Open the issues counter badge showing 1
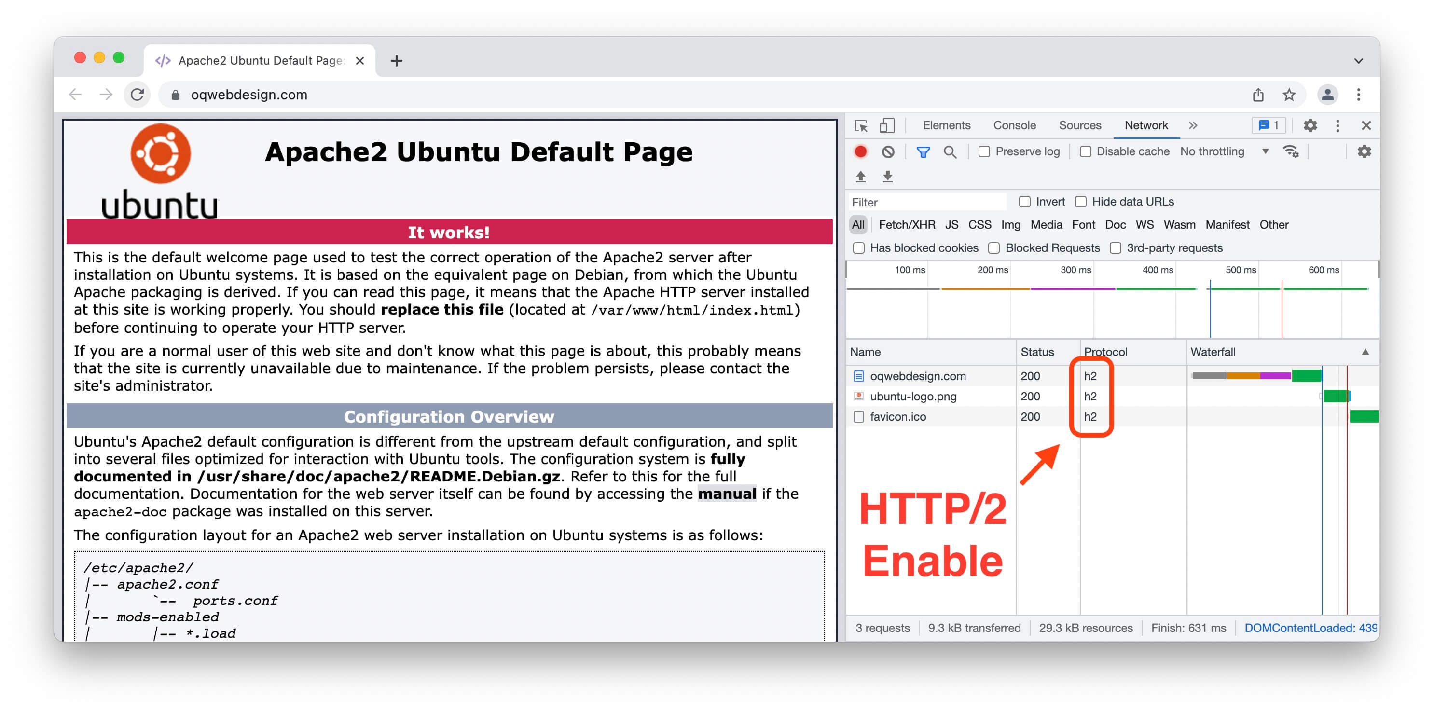Screen dimensions: 1434x713 pyautogui.click(x=1269, y=126)
